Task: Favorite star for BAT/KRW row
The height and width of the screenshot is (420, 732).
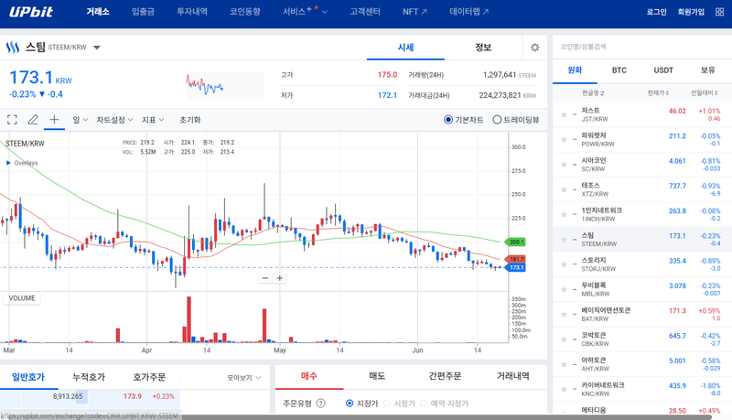Action: (564, 315)
